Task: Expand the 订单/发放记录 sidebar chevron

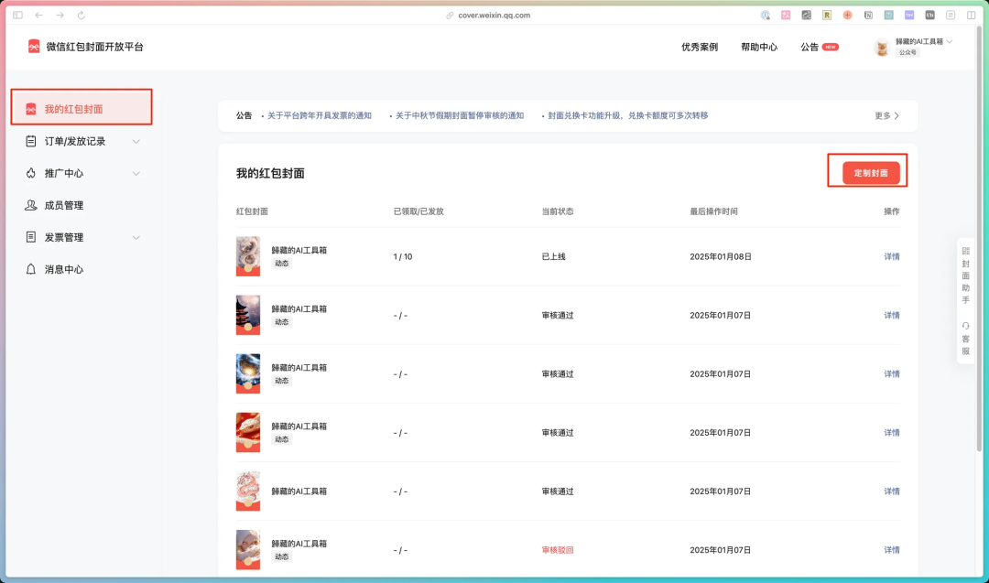Action: click(136, 141)
